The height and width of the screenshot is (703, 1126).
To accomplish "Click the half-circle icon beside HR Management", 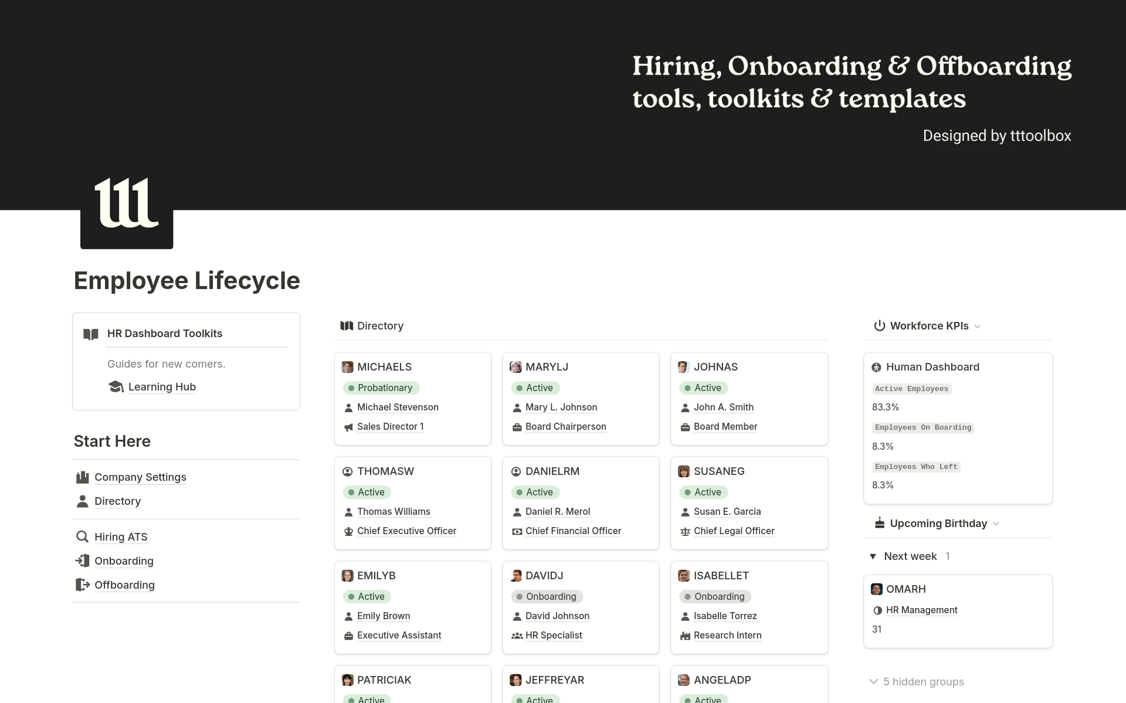I will point(877,610).
